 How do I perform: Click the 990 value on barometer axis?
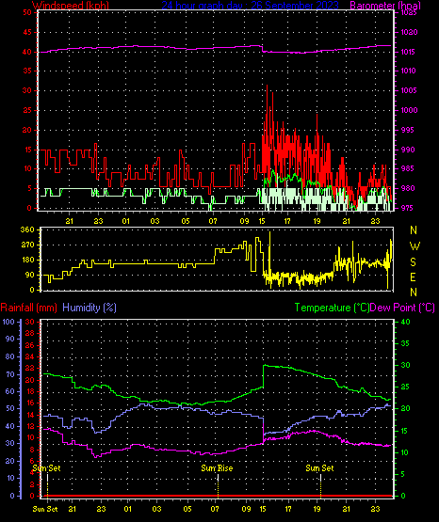pos(407,150)
